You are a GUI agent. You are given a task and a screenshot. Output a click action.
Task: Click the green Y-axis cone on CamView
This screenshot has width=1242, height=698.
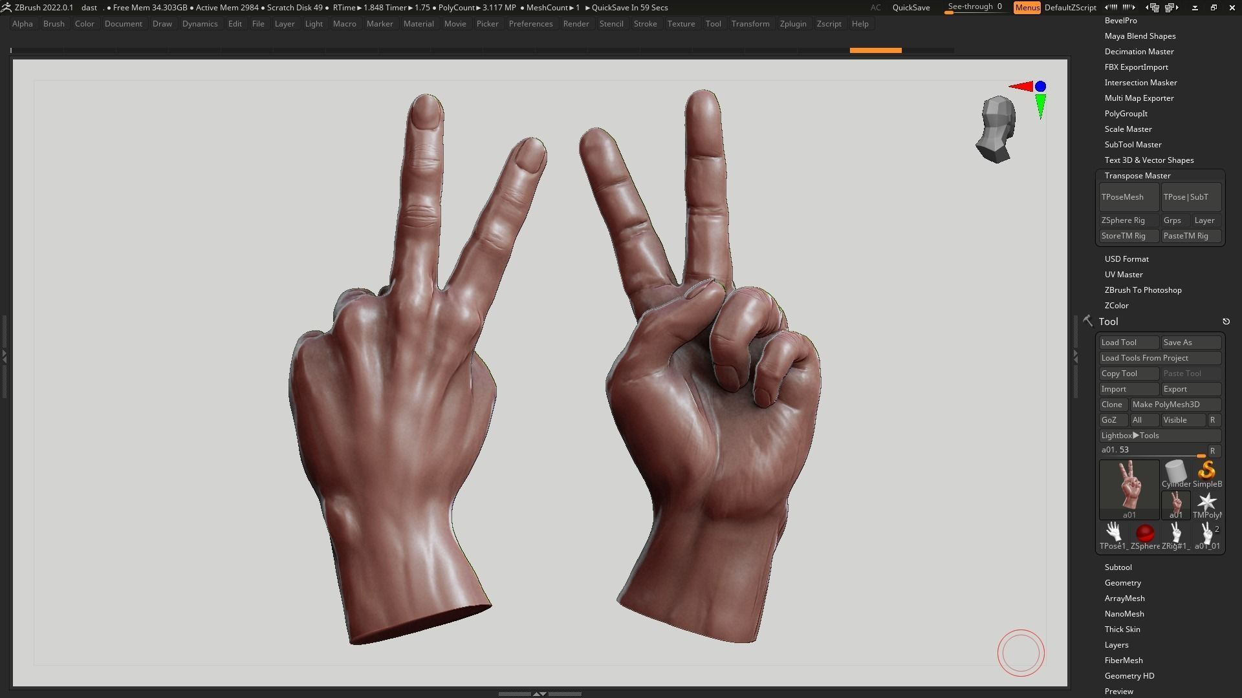(1040, 107)
